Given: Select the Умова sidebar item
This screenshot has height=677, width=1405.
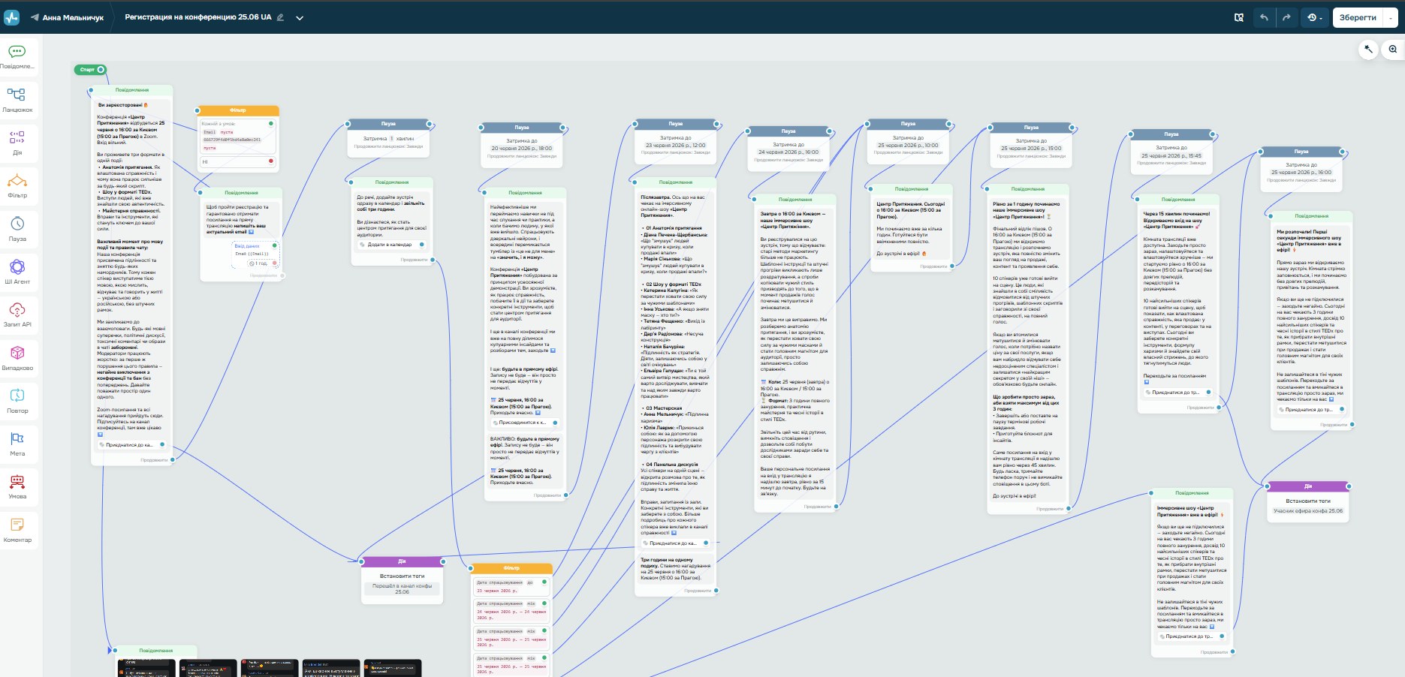Looking at the screenshot, I should pos(17,486).
